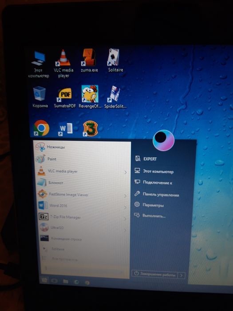Open Выполнить... run dialog

click(x=150, y=215)
